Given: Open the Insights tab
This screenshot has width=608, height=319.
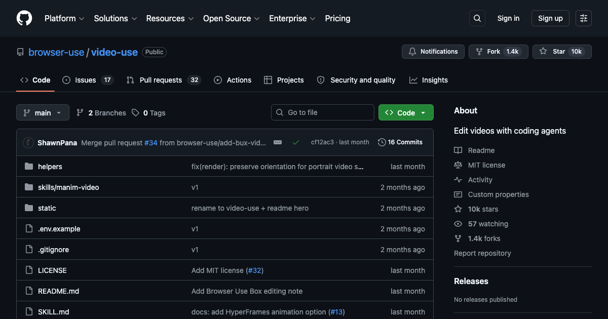Looking at the screenshot, I should point(429,80).
